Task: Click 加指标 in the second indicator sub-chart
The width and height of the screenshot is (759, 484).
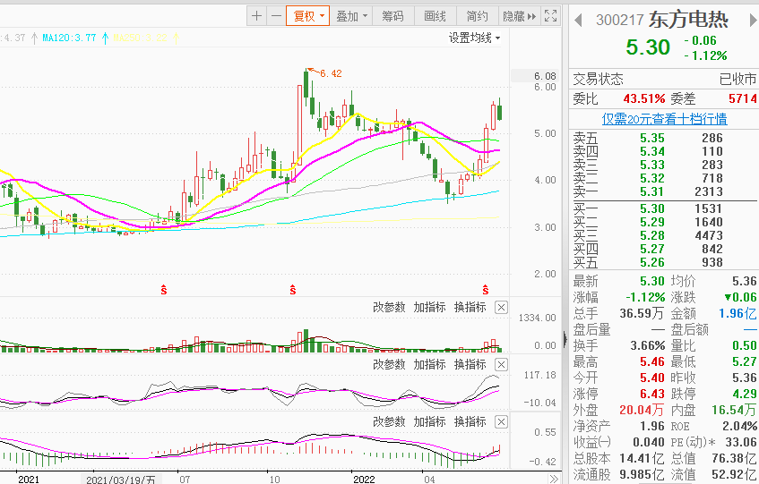Action: coord(429,364)
